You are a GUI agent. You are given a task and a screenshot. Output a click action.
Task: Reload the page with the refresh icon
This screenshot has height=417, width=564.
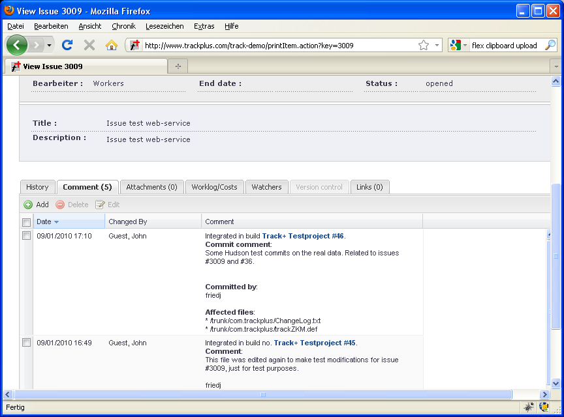tap(67, 45)
